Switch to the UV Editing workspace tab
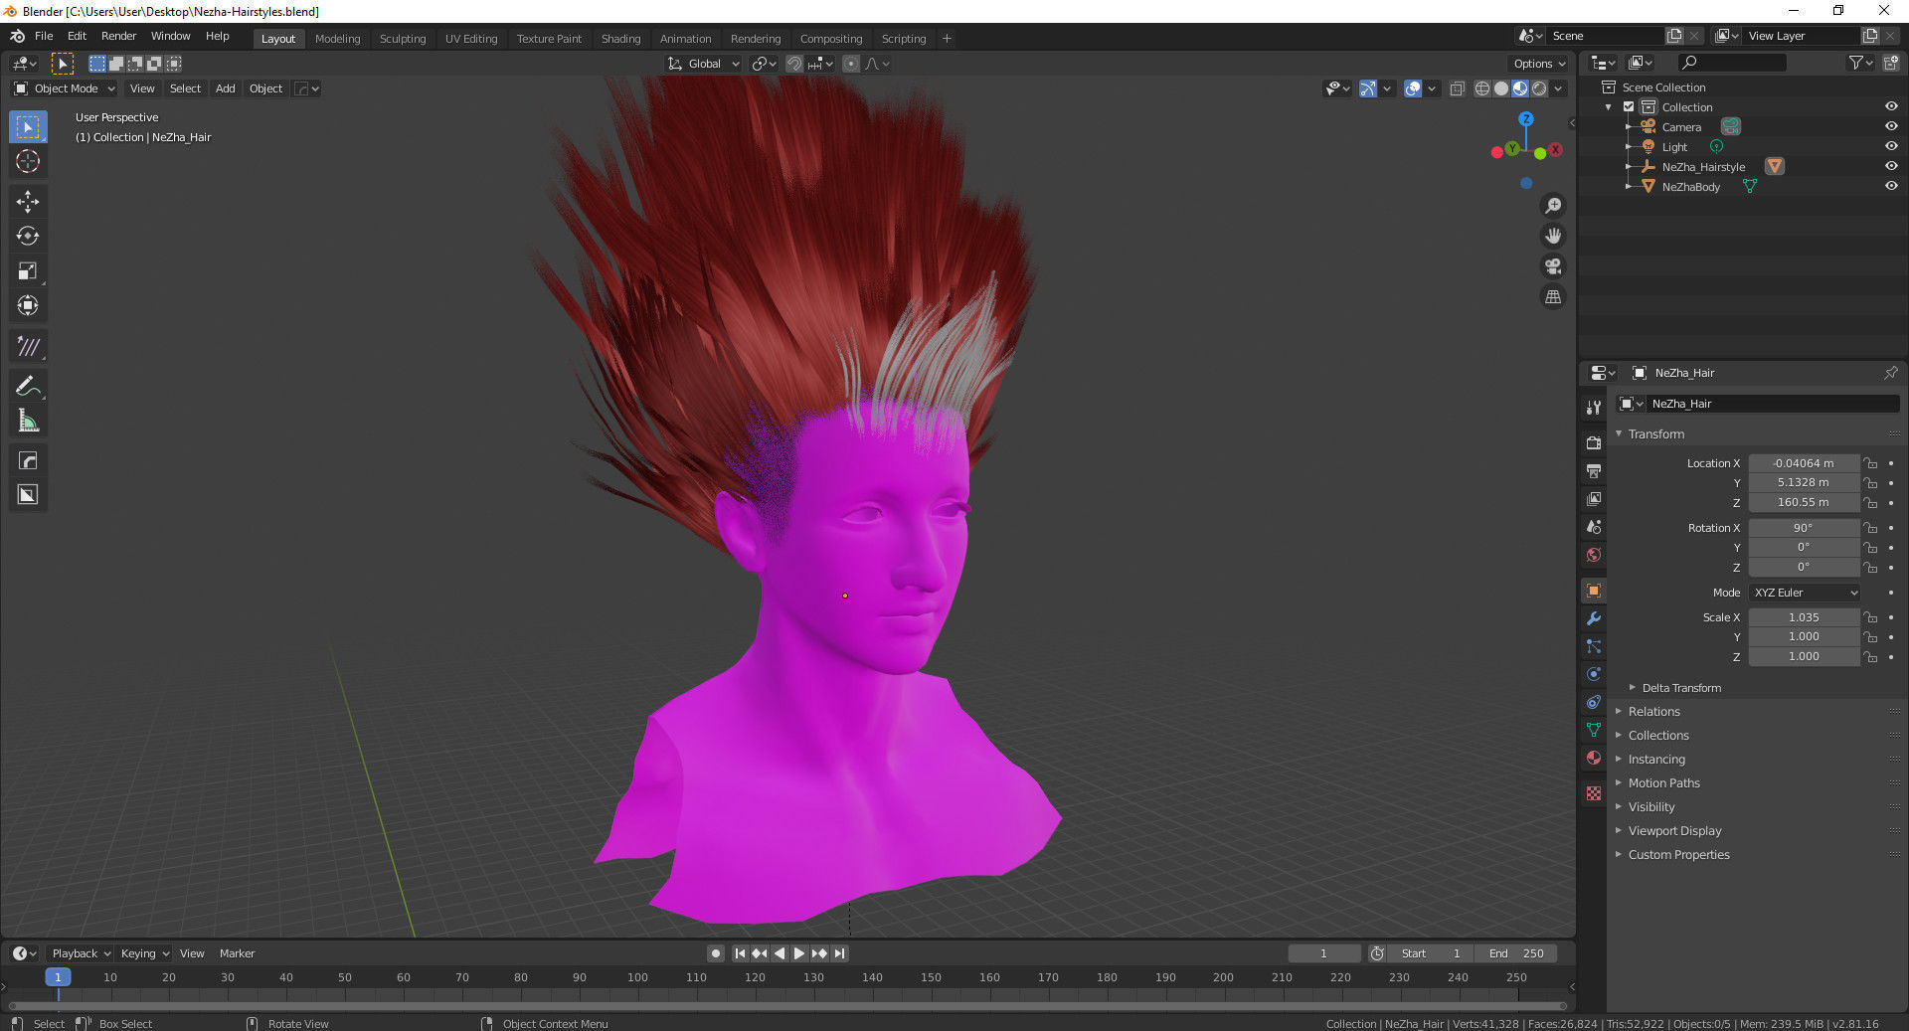The image size is (1909, 1031). pos(471,39)
